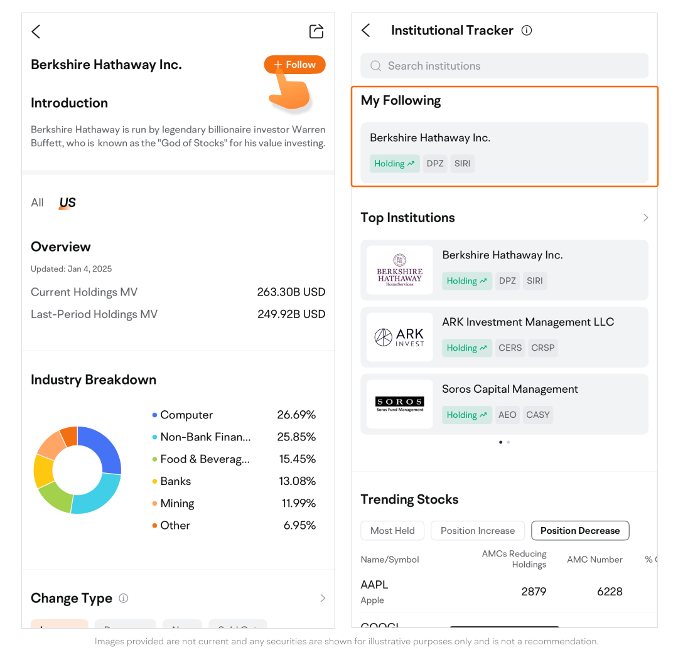678x660 pixels.
Task: Open the Change Type info tooltip
Action: coord(124,598)
